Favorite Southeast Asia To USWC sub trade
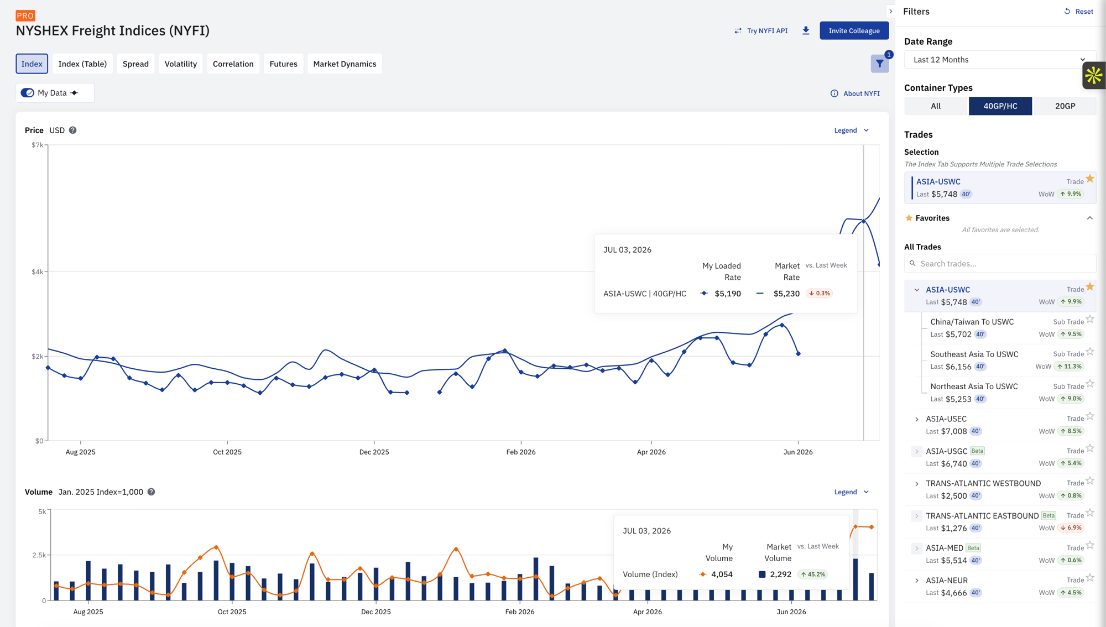 [1090, 352]
